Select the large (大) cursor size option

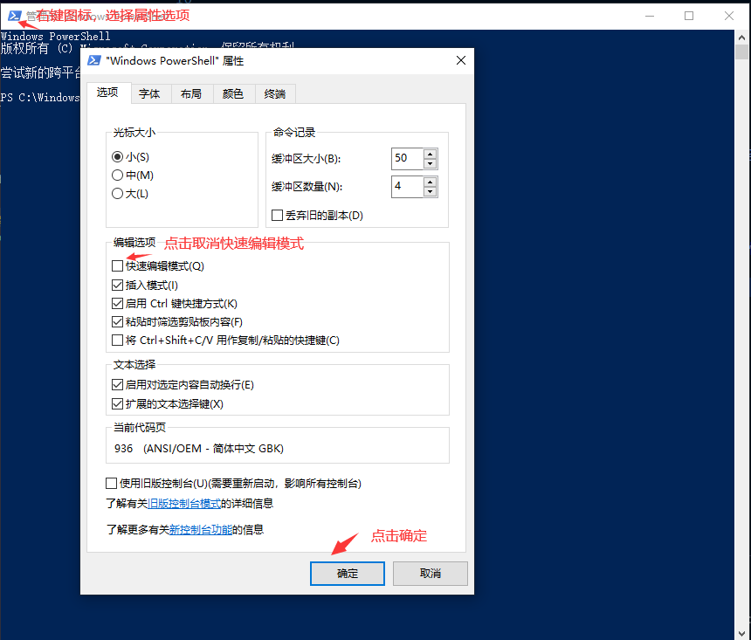point(118,194)
